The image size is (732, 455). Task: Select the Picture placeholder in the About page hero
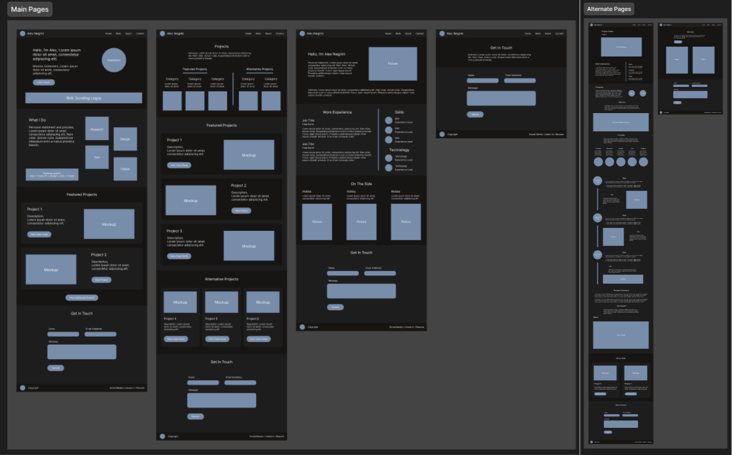(x=393, y=63)
